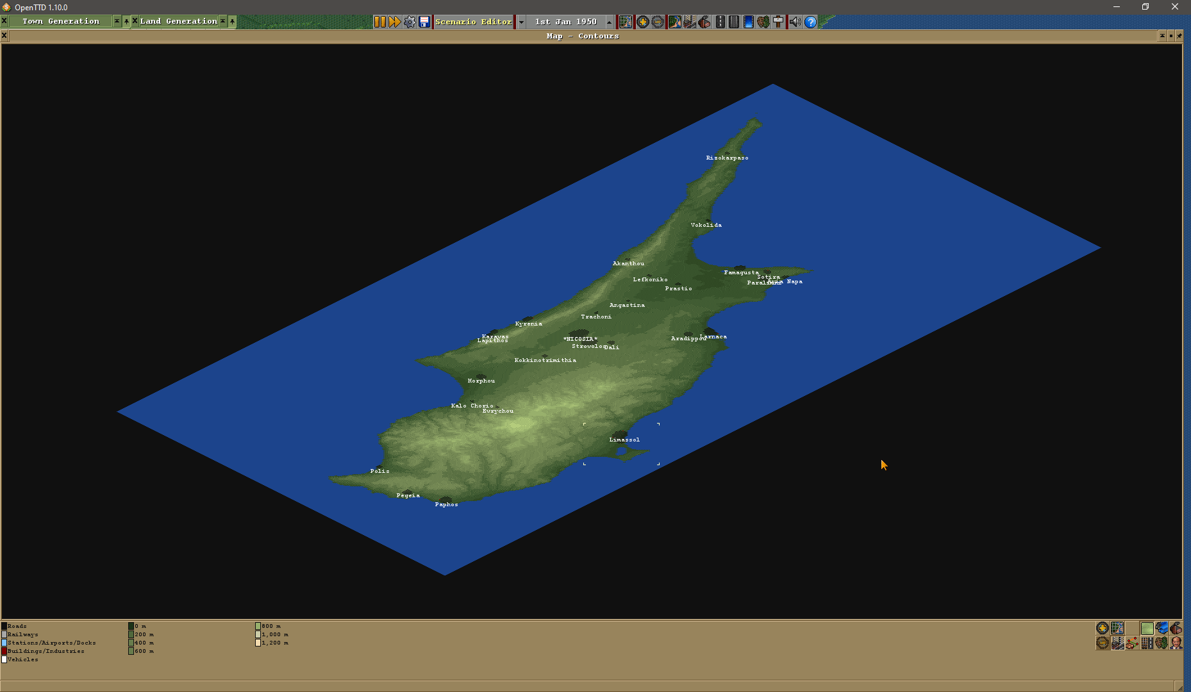The width and height of the screenshot is (1191, 692).
Task: Close the Land Generation window
Action: pos(135,21)
